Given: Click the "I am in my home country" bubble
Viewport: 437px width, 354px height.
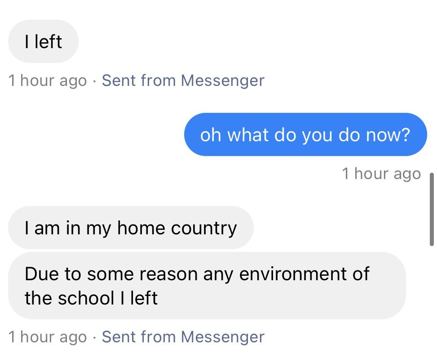Looking at the screenshot, I should click(x=131, y=228).
